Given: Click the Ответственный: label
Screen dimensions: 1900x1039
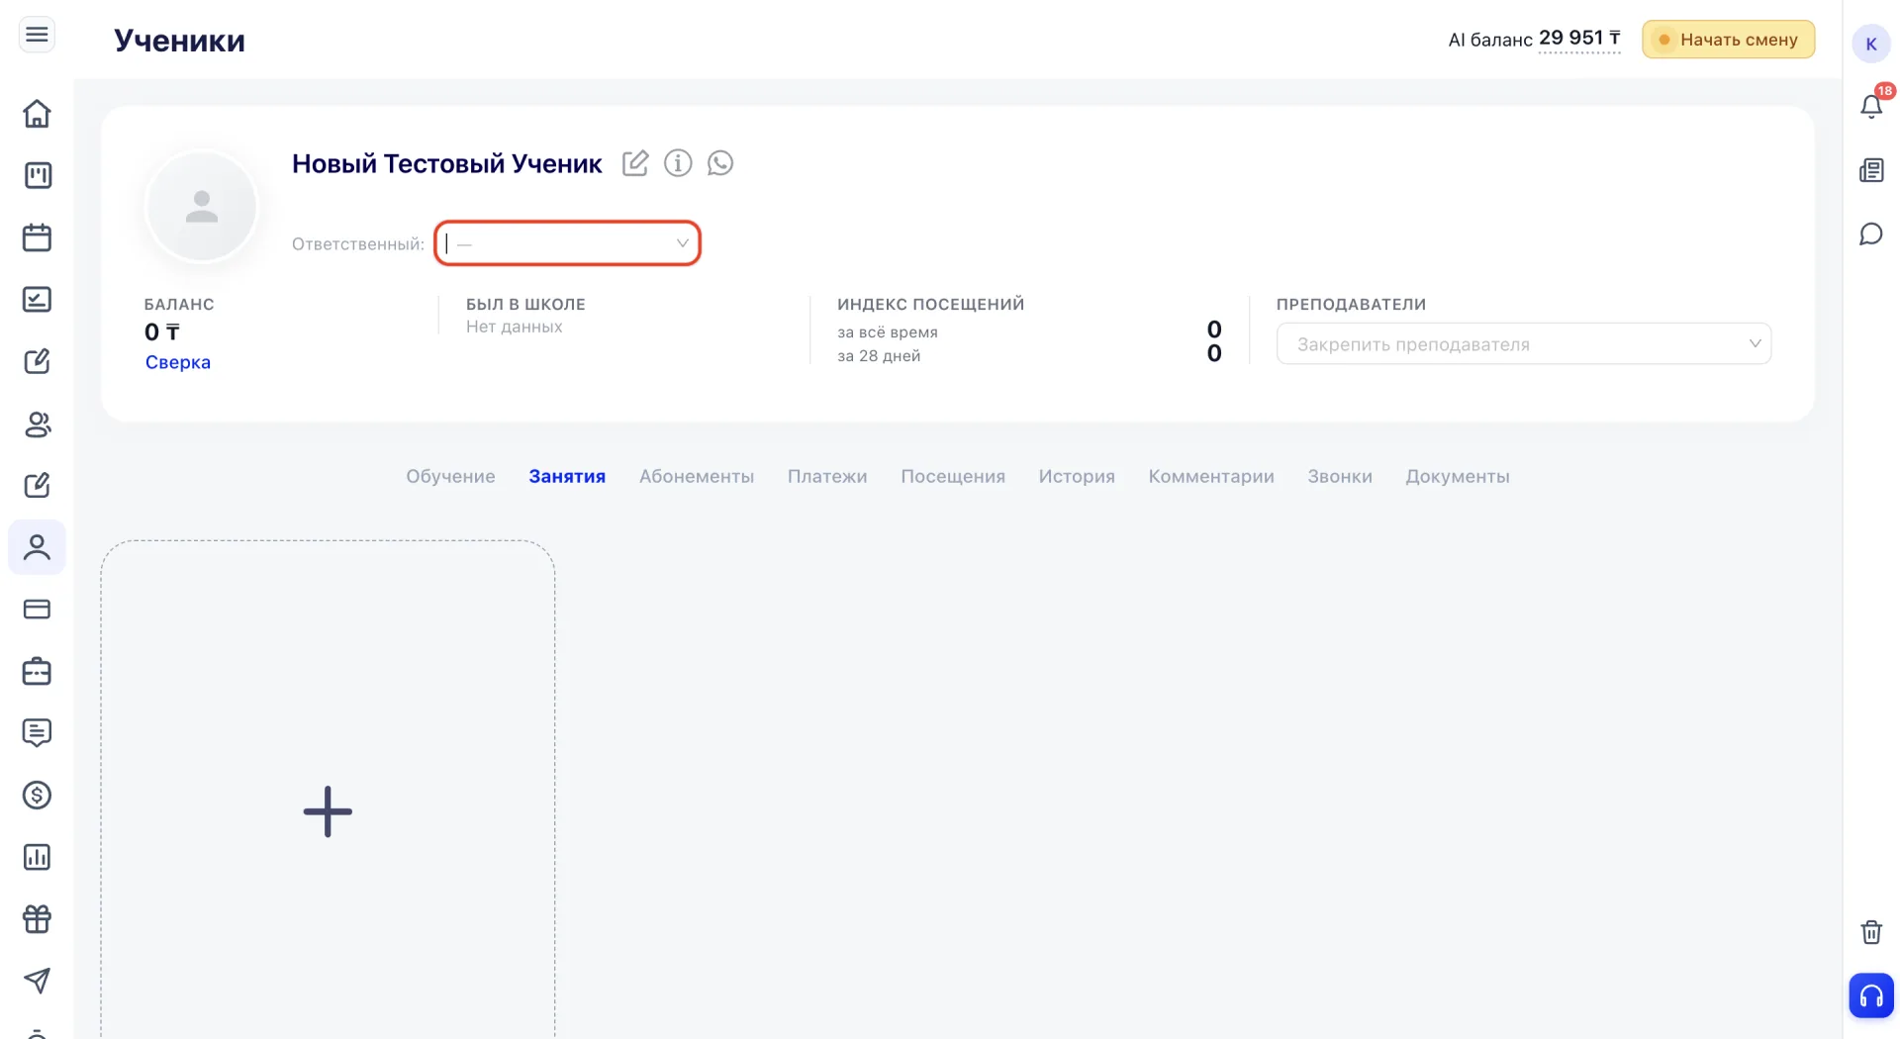Looking at the screenshot, I should coord(358,244).
